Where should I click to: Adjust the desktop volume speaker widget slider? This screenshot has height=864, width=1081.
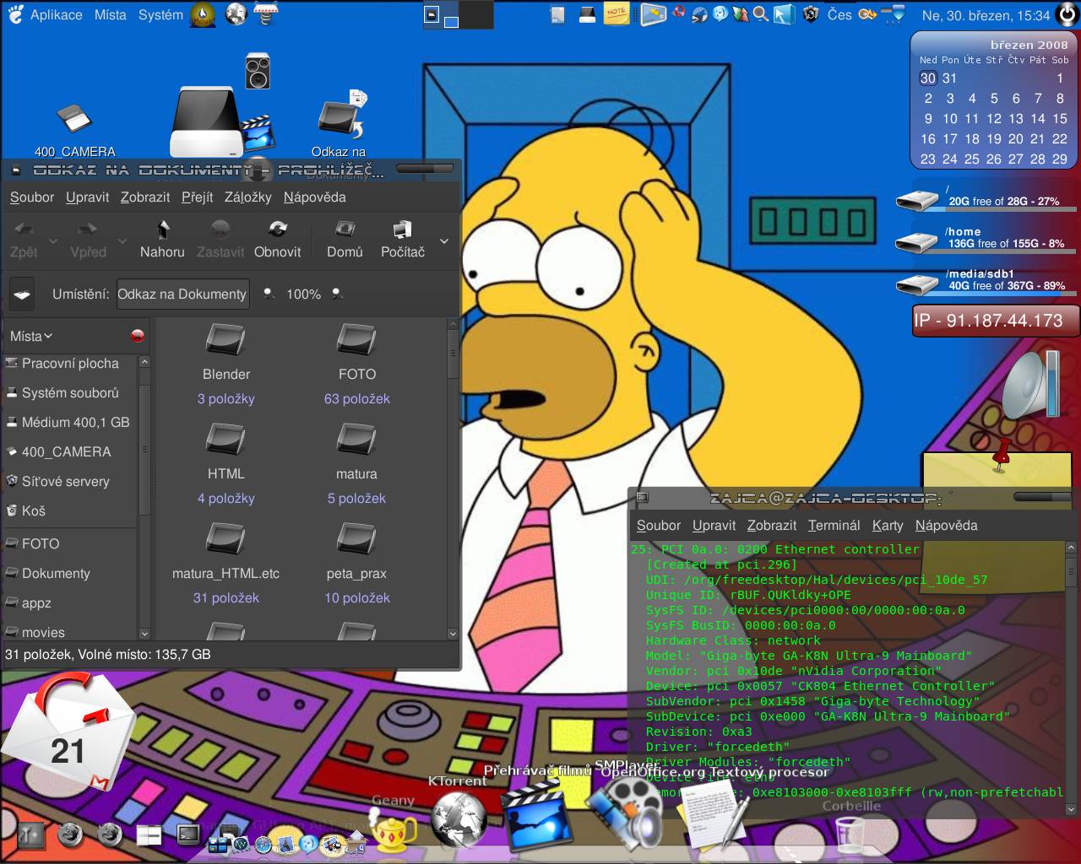tap(1051, 384)
